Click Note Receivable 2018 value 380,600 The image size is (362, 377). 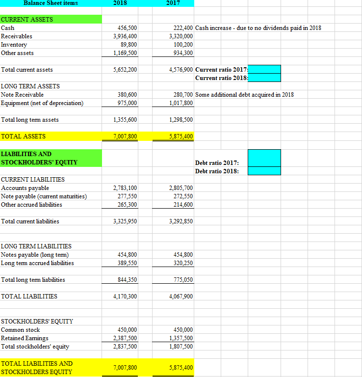(127, 95)
